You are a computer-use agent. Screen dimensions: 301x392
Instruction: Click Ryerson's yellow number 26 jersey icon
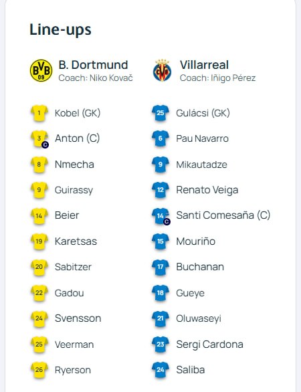[x=39, y=370]
